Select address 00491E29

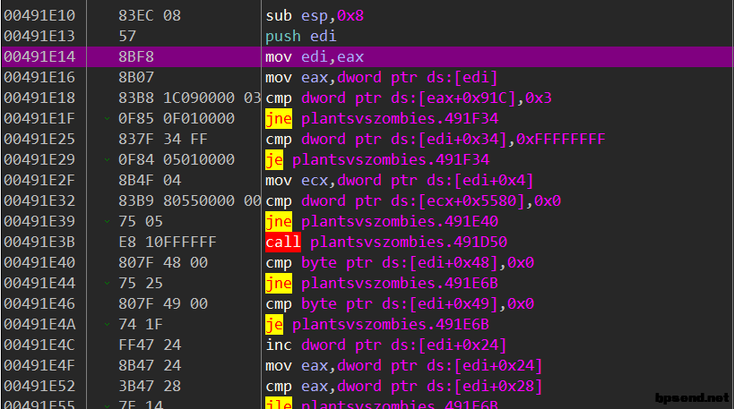pos(39,159)
